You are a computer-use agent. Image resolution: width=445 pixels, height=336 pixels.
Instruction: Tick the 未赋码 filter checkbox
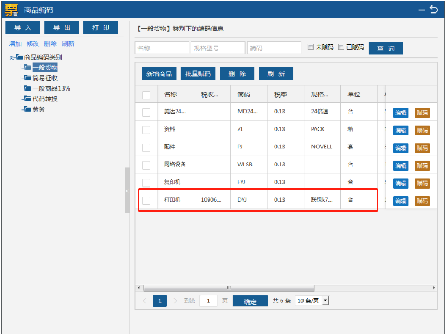[x=311, y=47]
